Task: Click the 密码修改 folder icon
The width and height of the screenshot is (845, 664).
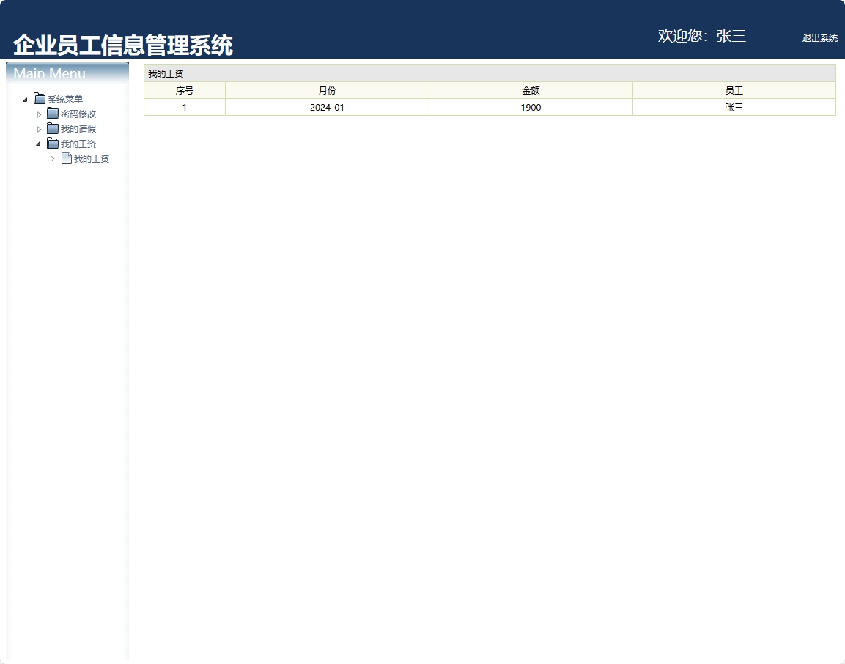Action: coord(53,114)
